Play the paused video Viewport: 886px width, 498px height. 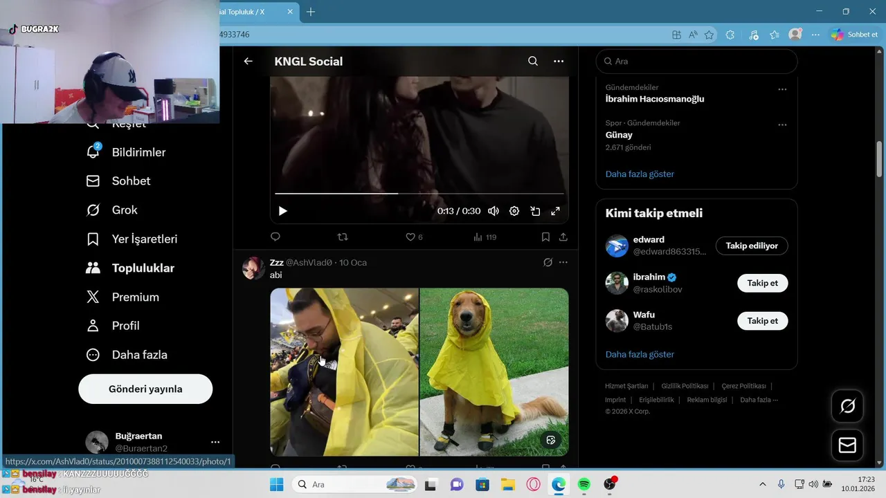point(282,211)
